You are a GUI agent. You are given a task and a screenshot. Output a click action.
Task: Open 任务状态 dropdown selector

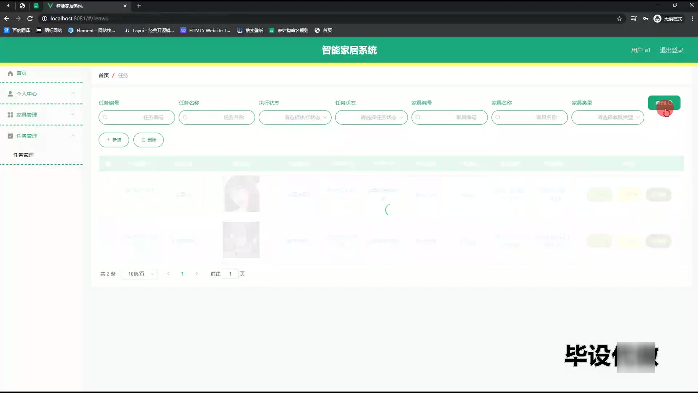point(371,118)
